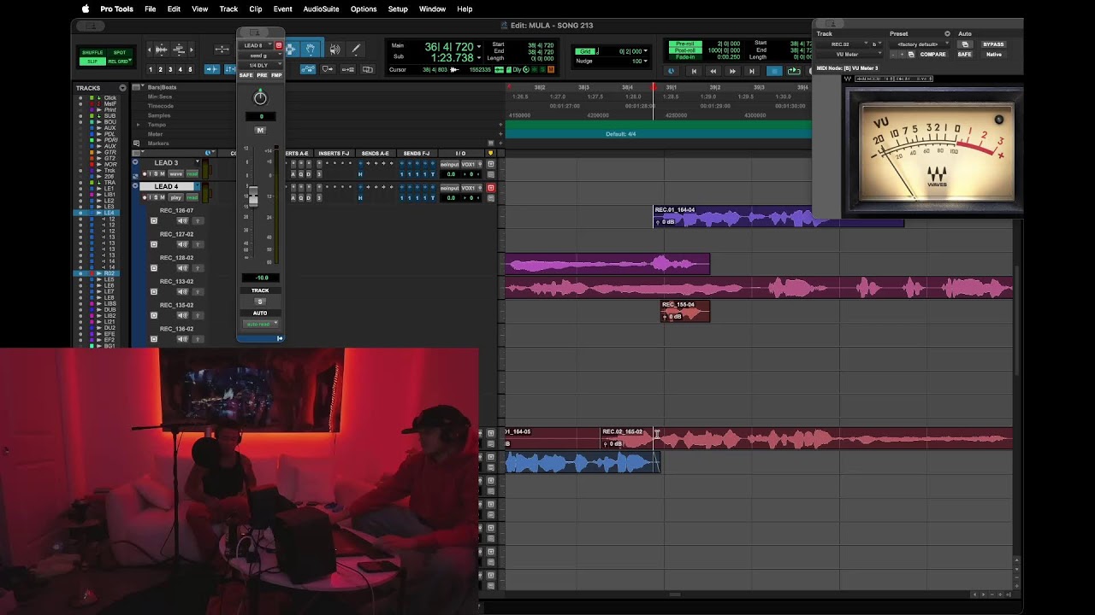This screenshot has height=615, width=1095.
Task: Click the Stop transport button
Action: coord(774,71)
